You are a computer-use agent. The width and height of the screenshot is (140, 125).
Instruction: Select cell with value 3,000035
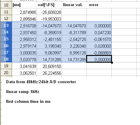pyautogui.click(x=24, y=52)
